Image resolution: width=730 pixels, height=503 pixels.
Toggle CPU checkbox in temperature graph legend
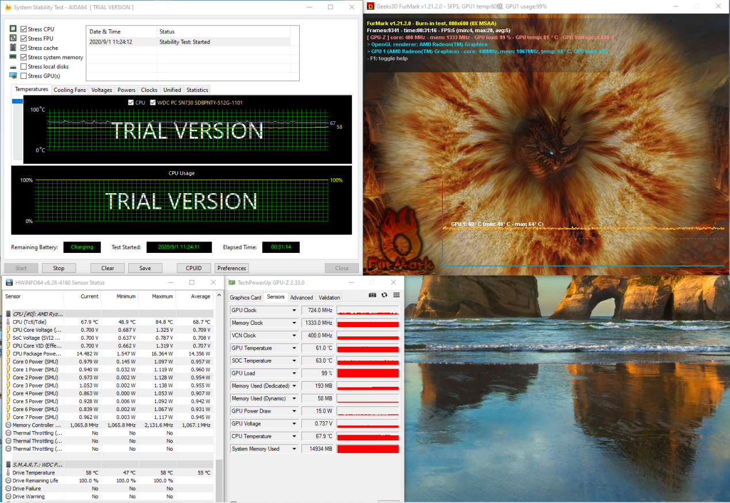pyautogui.click(x=131, y=102)
